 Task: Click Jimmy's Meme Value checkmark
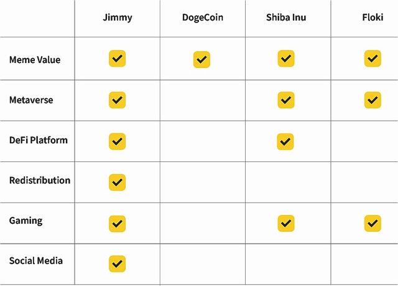[x=117, y=59]
